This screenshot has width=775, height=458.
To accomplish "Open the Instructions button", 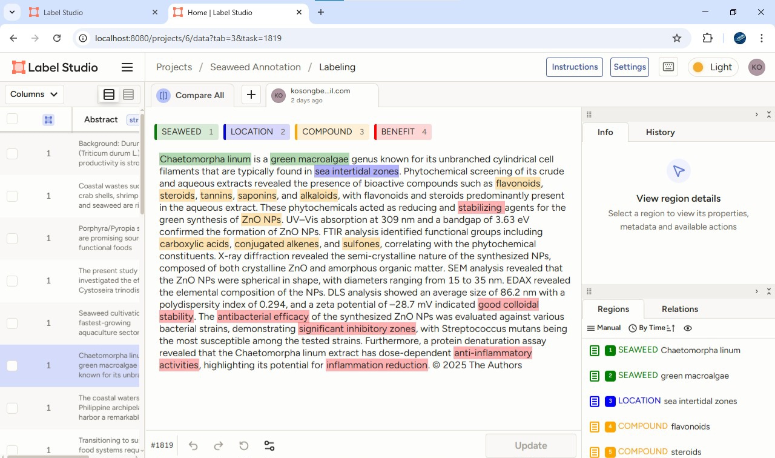I will tap(575, 67).
